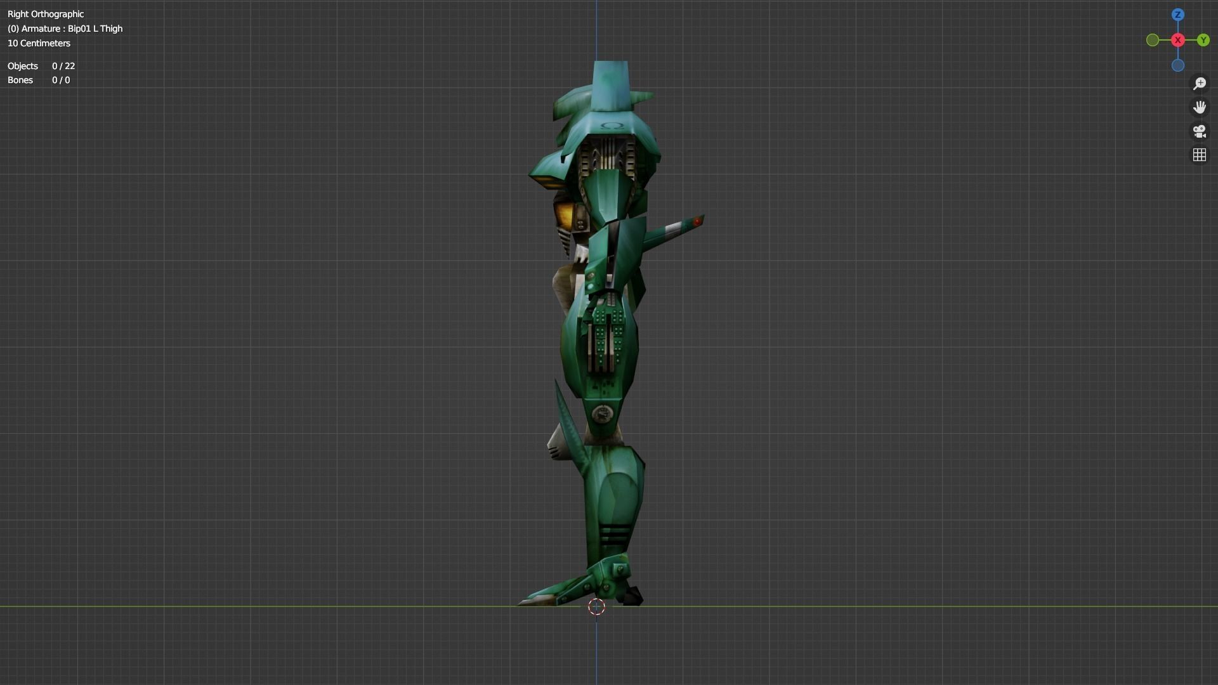Click the 3D cursor at the origin
1218x685 pixels.
[596, 607]
